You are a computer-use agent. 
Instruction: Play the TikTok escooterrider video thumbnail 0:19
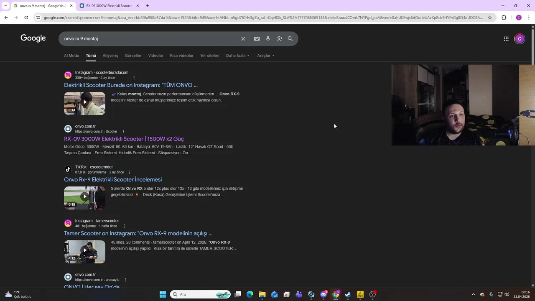(x=84, y=198)
